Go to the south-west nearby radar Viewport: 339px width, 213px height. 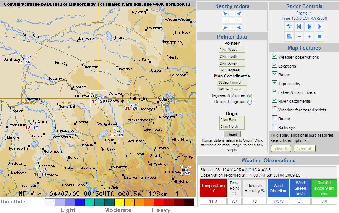(x=225, y=27)
